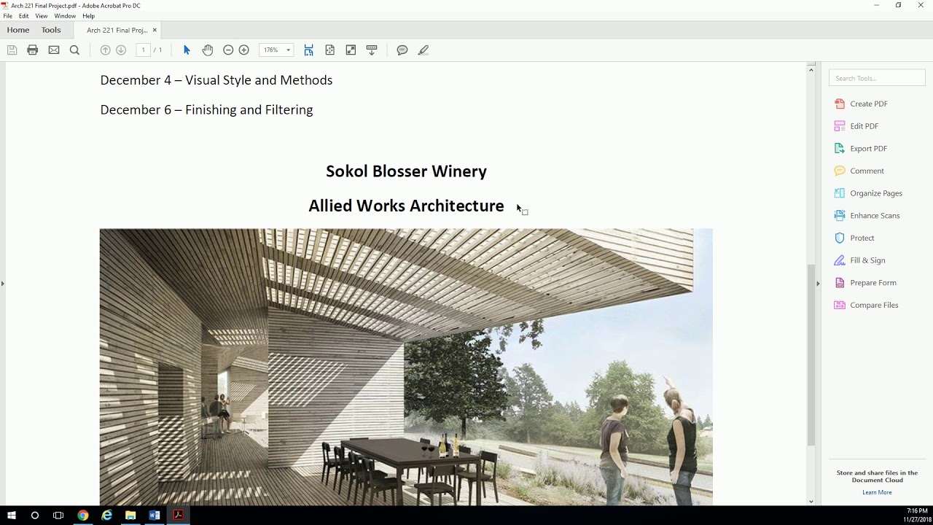Open Find text magnifier icon
This screenshot has height=525, width=933.
[x=74, y=50]
